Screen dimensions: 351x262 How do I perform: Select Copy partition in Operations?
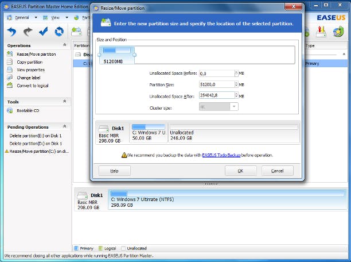30,62
